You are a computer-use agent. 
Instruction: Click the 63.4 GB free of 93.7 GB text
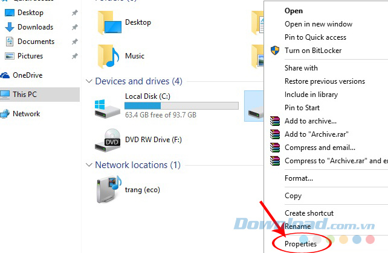[x=161, y=115]
